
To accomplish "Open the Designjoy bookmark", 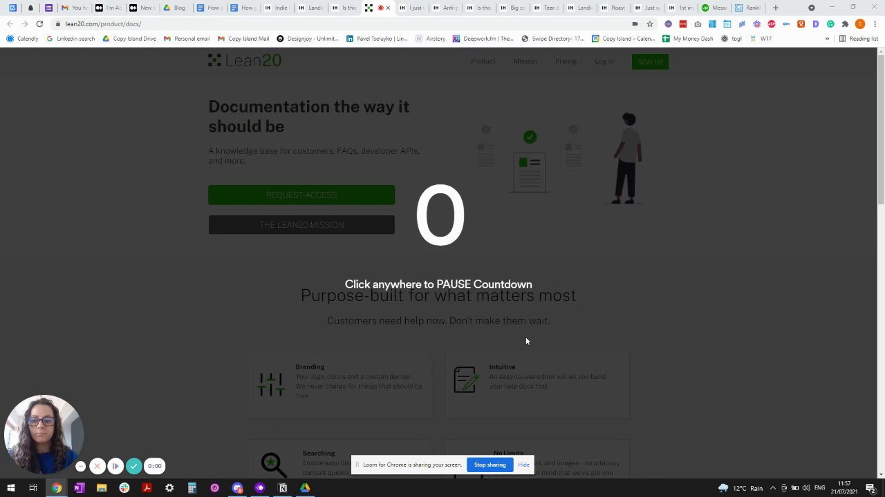I will point(308,39).
